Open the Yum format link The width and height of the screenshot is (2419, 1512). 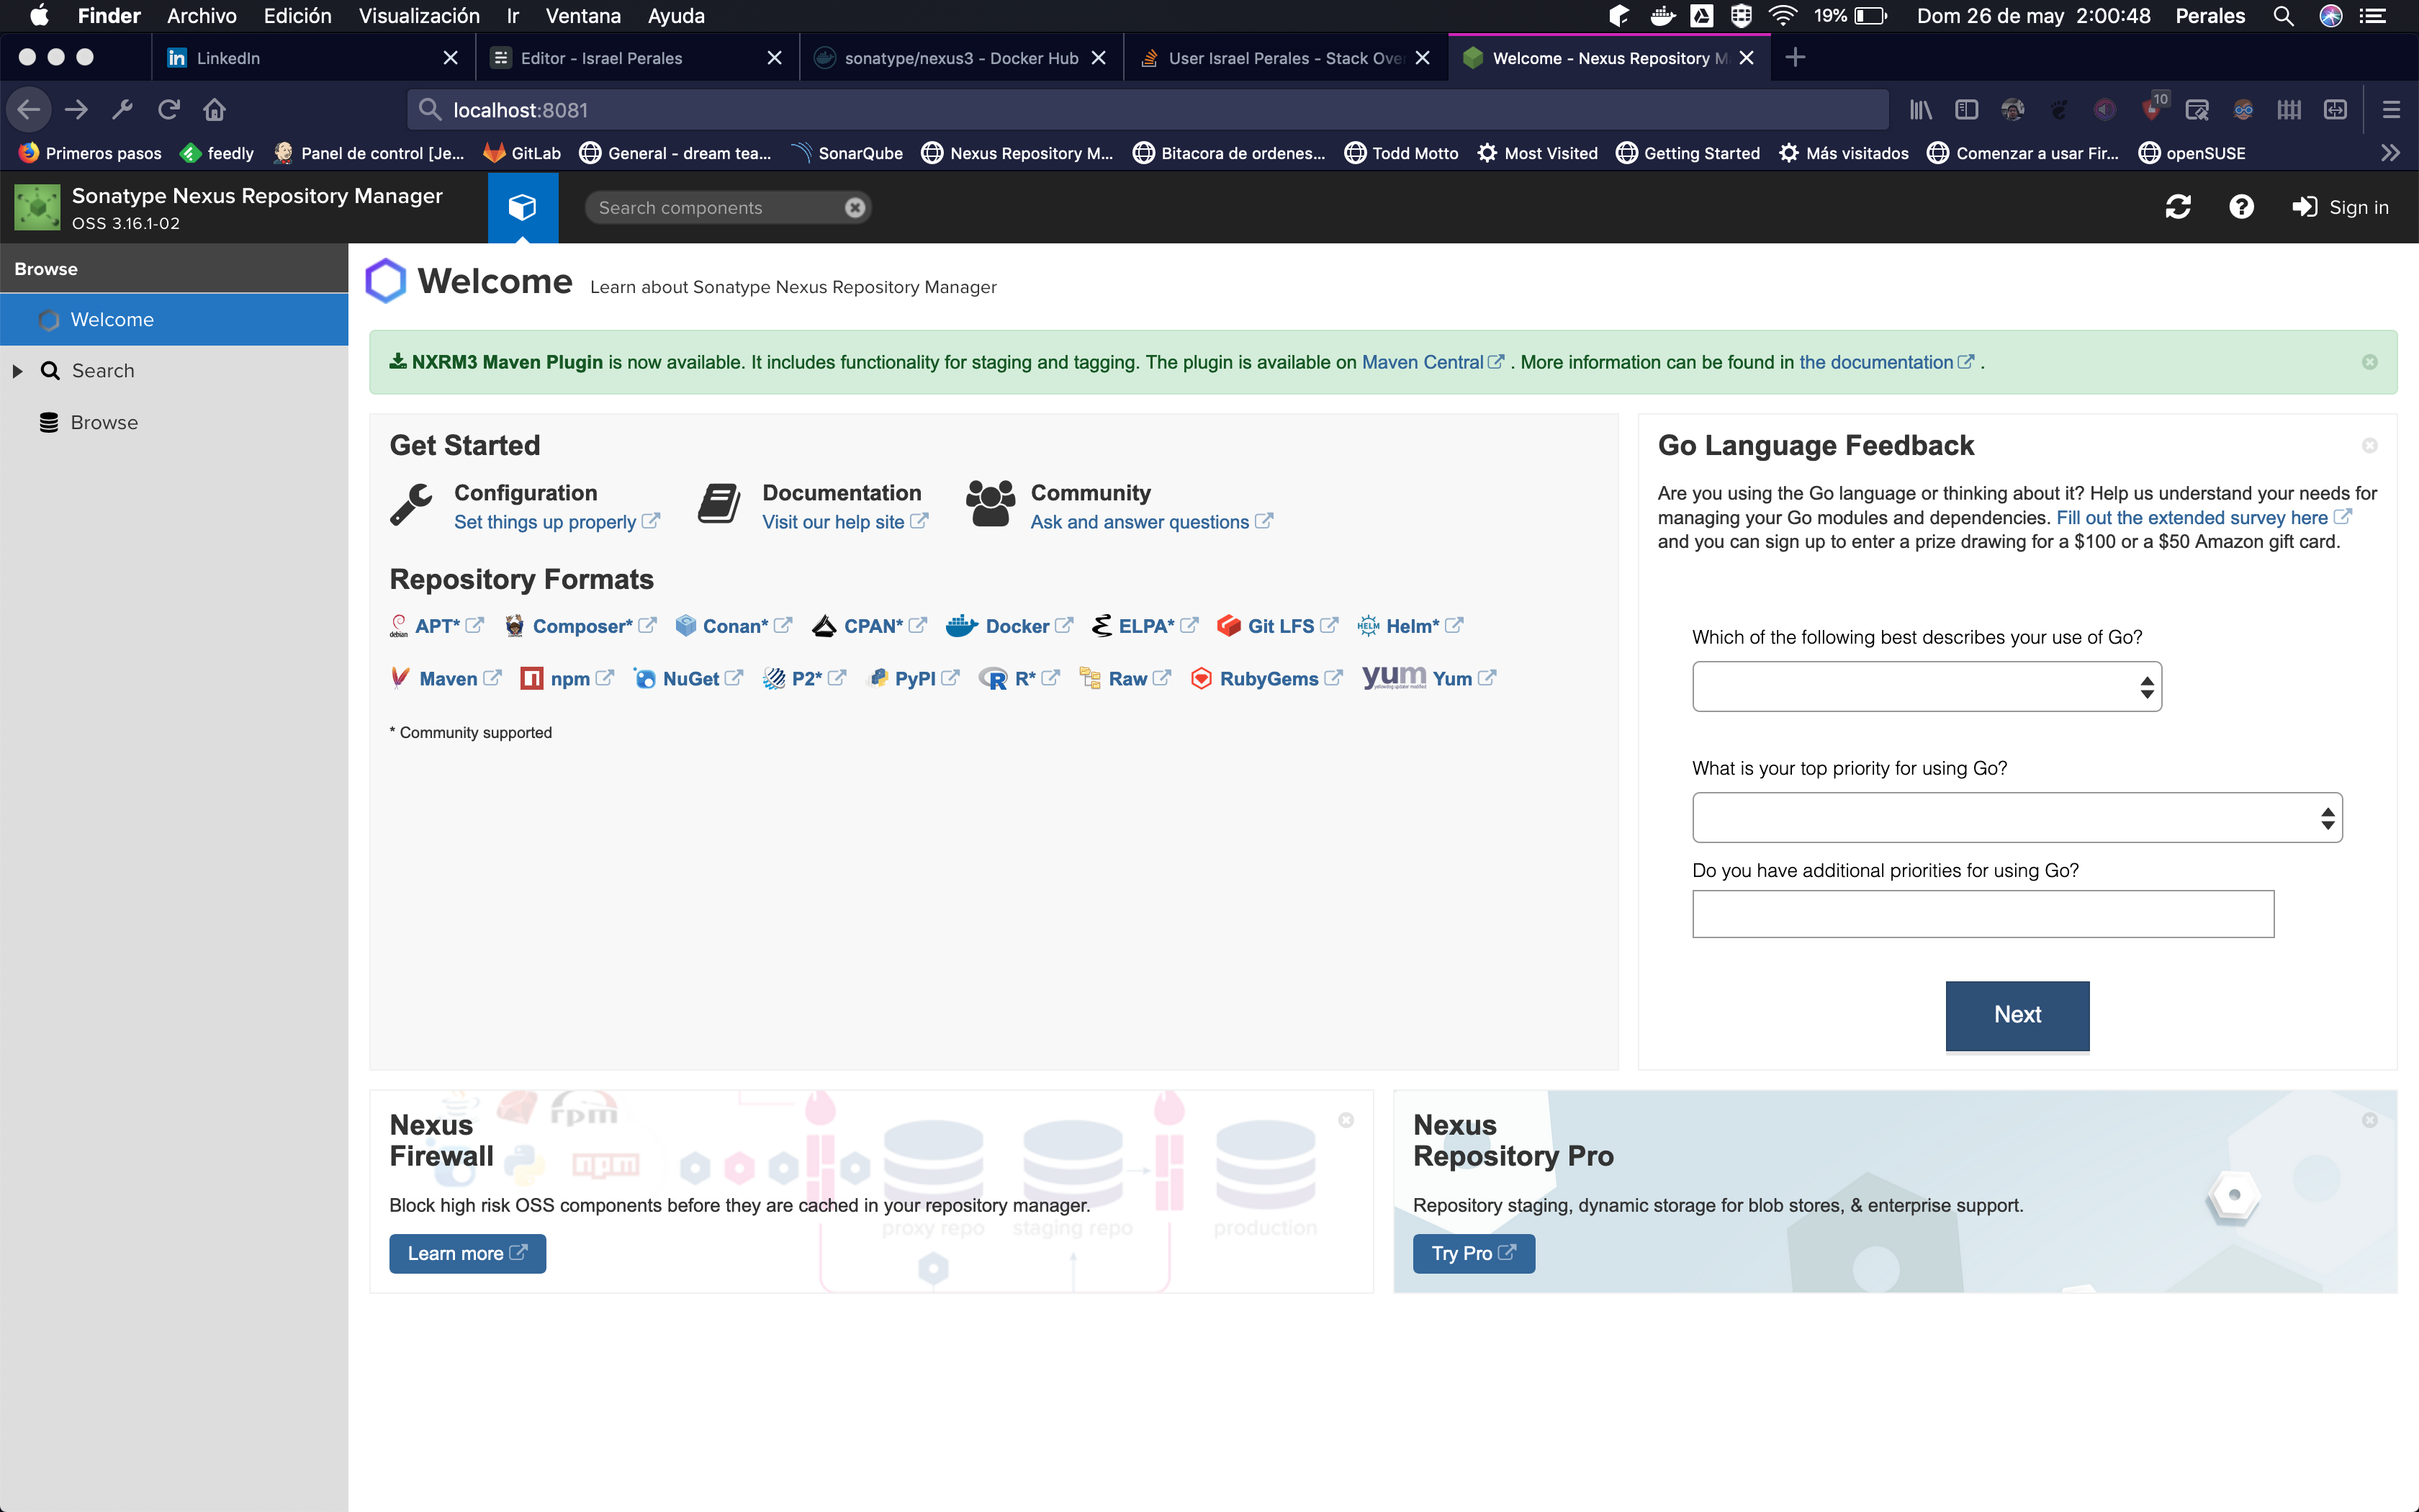1429,679
